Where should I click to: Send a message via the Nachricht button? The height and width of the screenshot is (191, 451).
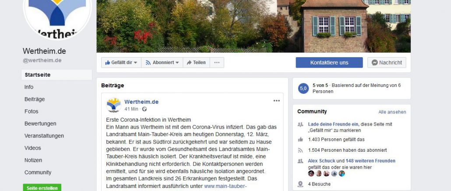(387, 62)
